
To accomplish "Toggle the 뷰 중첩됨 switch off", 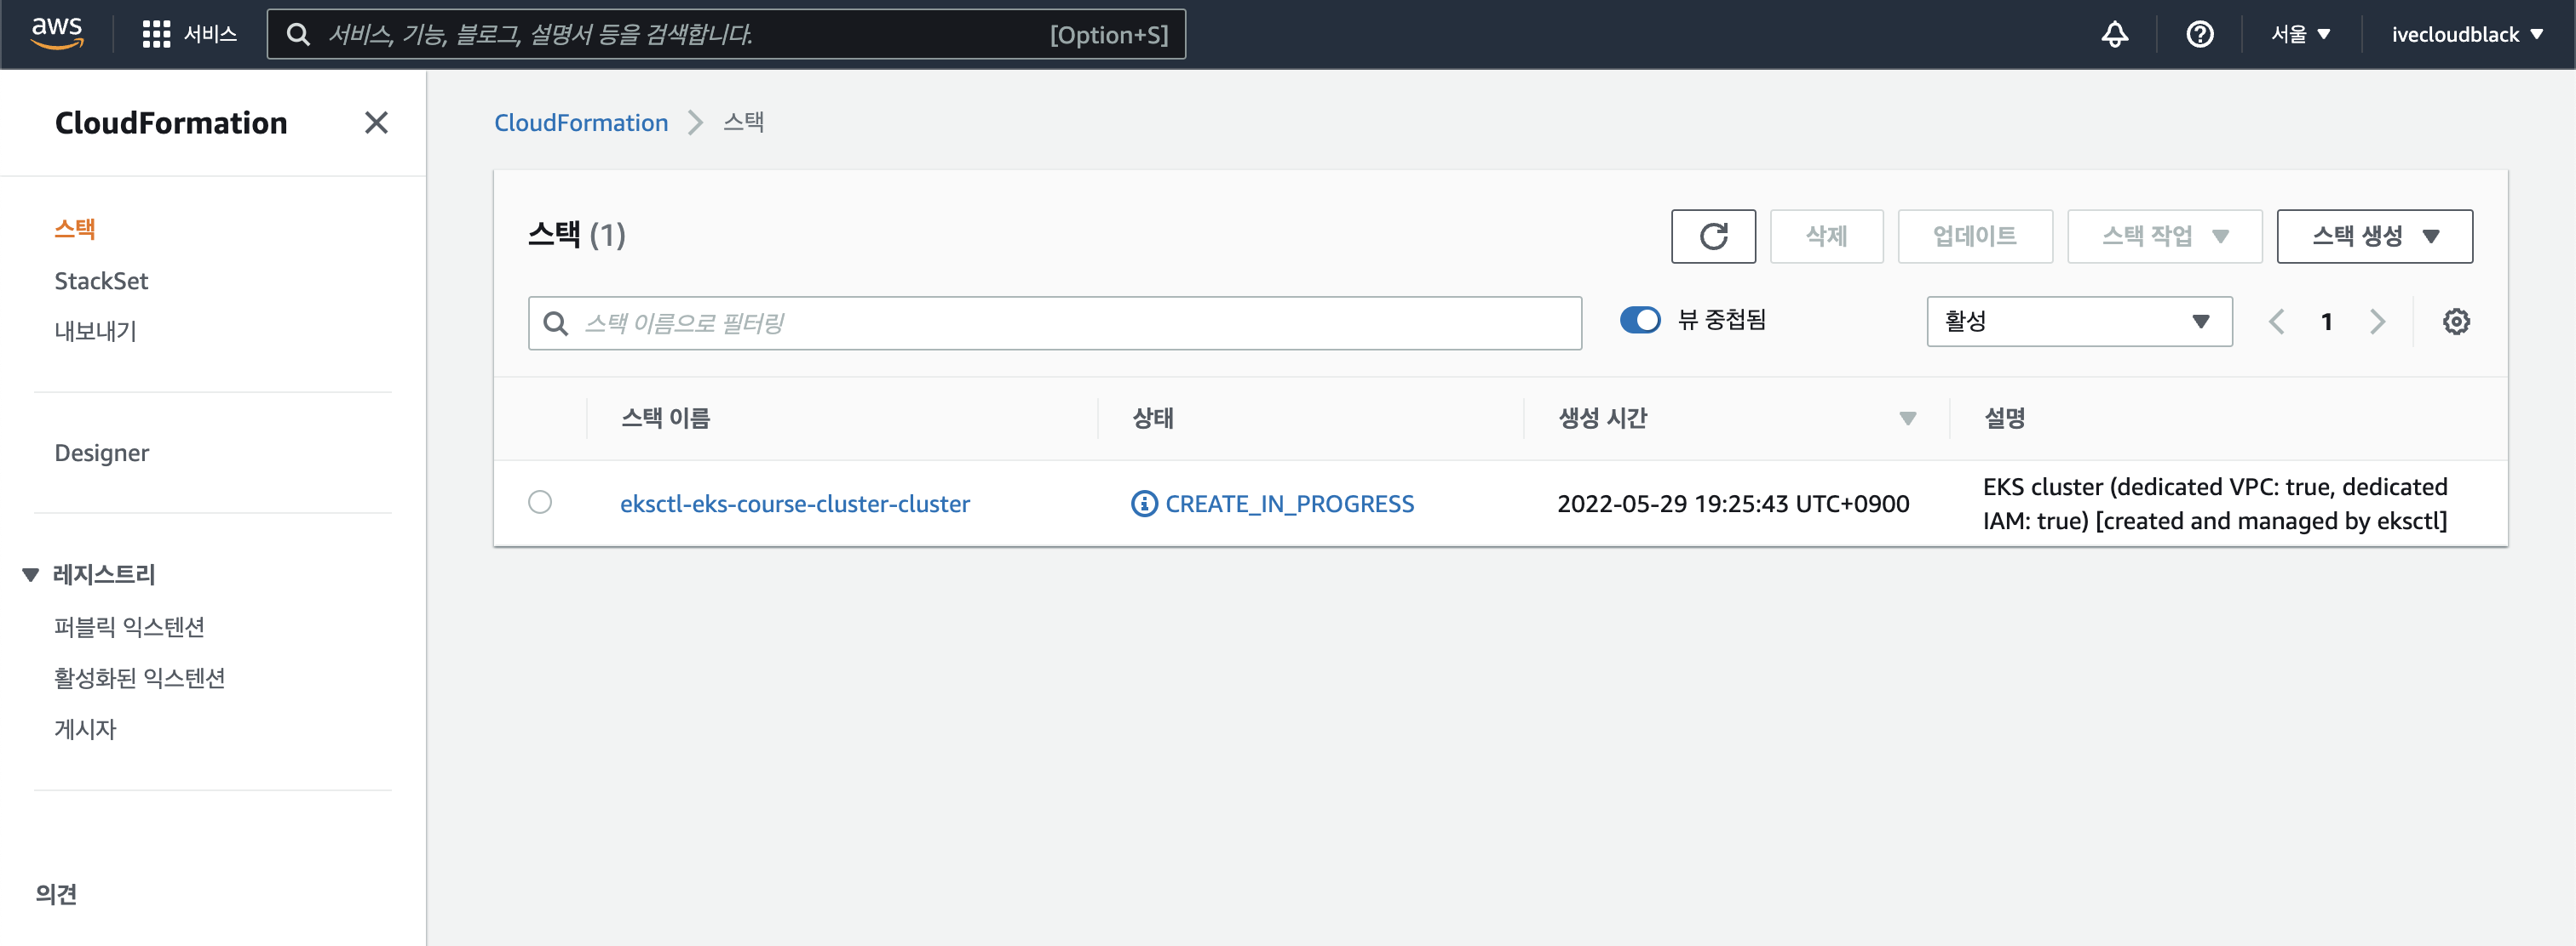I will coord(1640,320).
